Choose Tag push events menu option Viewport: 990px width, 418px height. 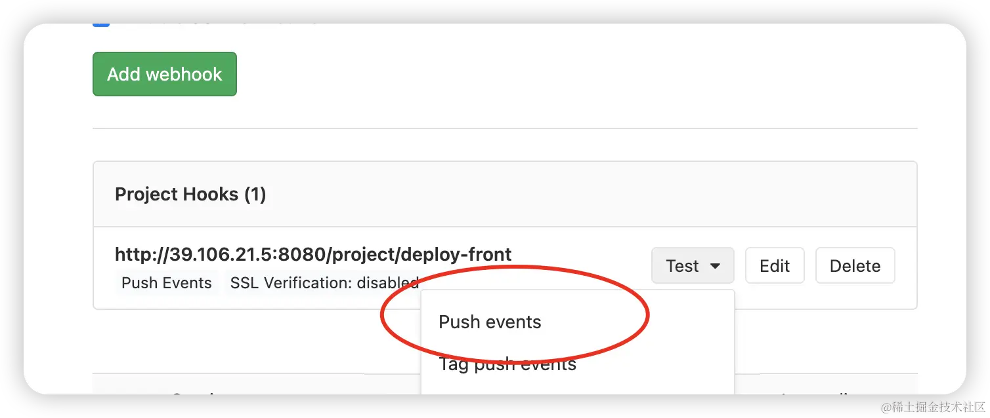[x=507, y=364]
